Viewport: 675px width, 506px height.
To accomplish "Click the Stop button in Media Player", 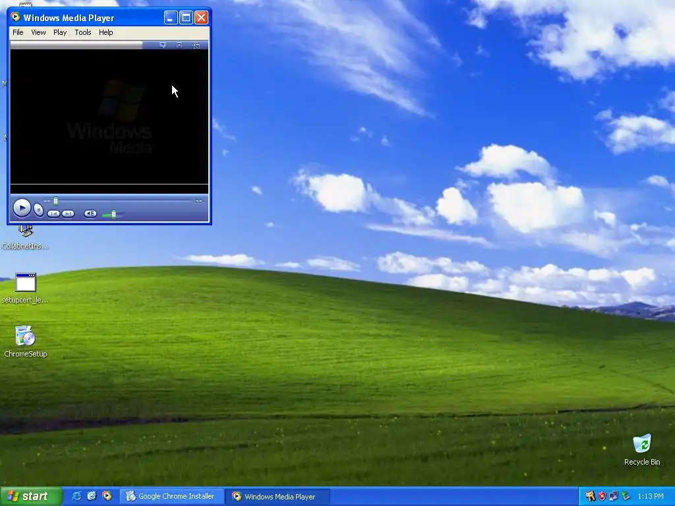I will (x=38, y=210).
